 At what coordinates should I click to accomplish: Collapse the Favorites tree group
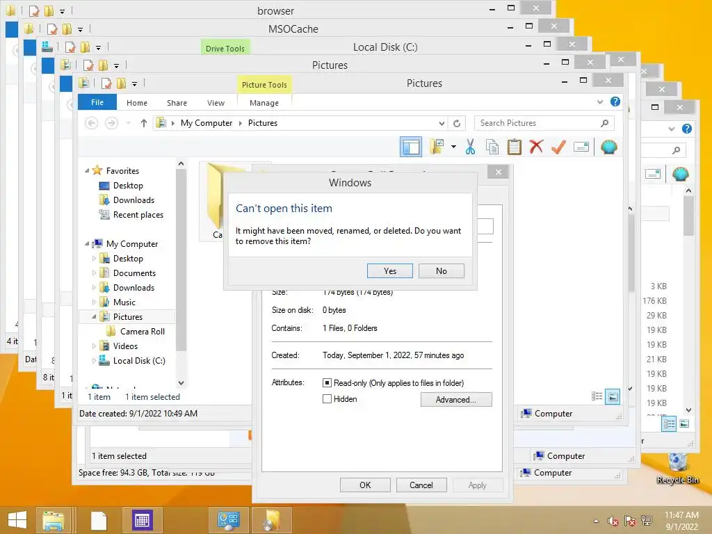(87, 171)
